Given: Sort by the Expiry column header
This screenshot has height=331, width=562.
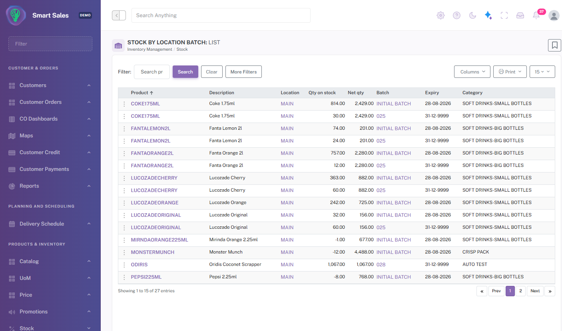Looking at the screenshot, I should pos(432,93).
